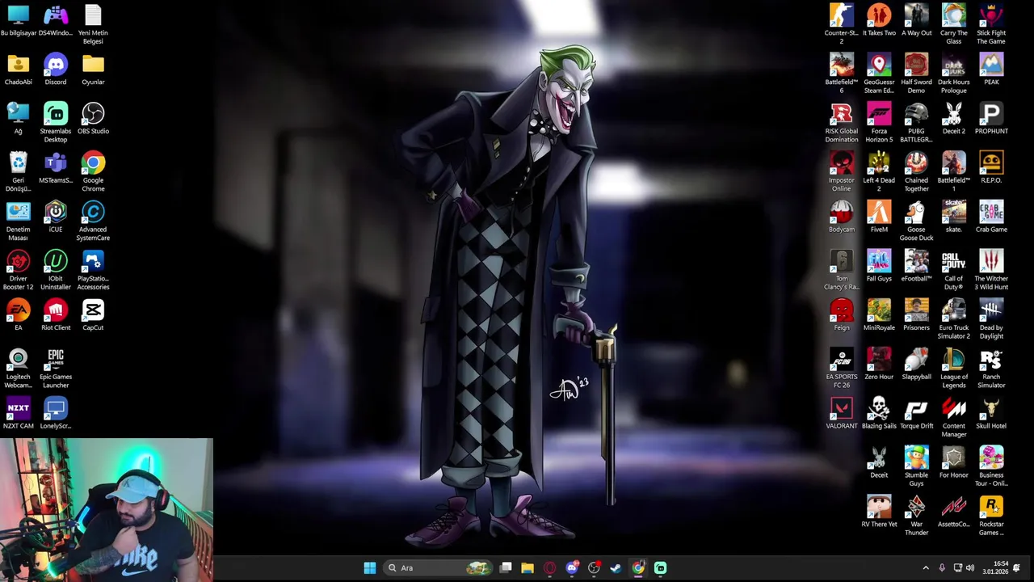The image size is (1034, 582).
Task: Open the Windows Start menu
Action: 369,567
